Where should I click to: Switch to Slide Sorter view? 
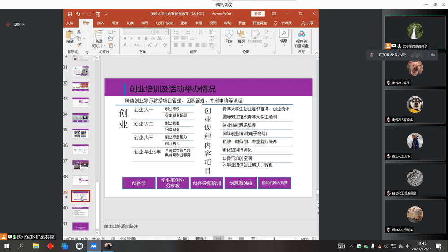click(230, 239)
